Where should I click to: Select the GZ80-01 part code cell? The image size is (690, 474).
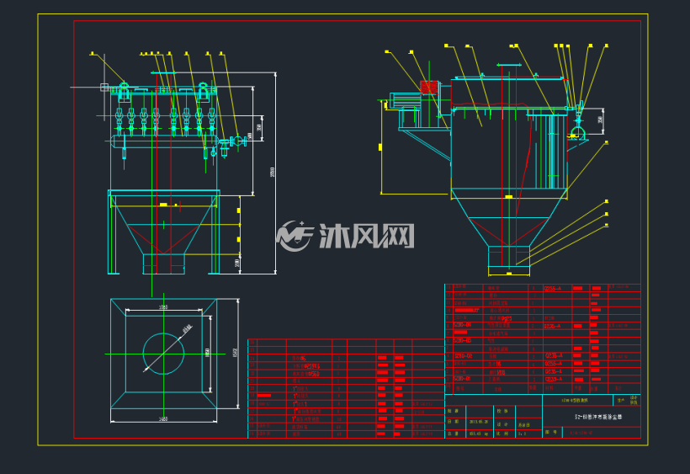point(462,379)
